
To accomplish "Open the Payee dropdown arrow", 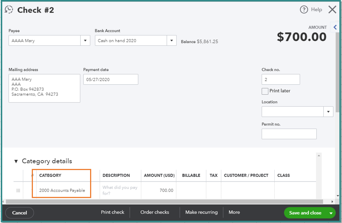I will pos(85,41).
